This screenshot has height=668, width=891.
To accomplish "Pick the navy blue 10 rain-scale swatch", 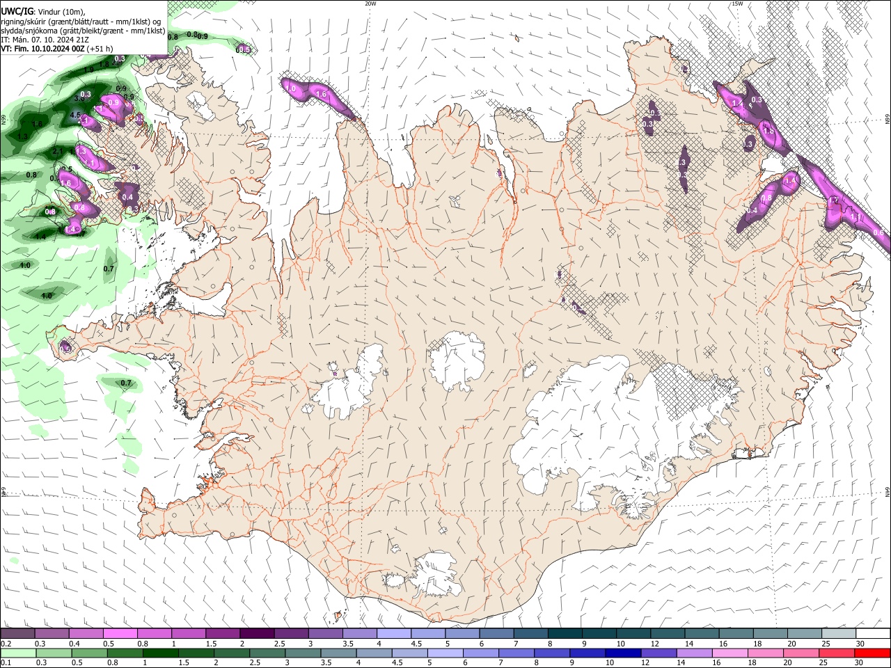I will [623, 653].
